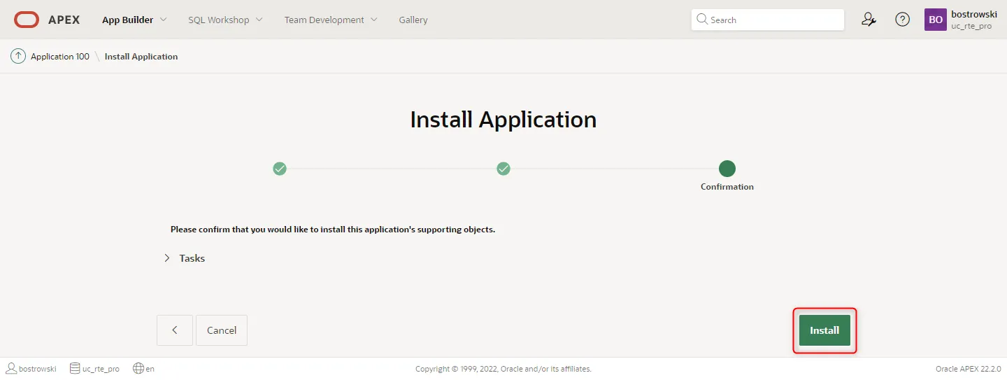Click the bostrowski user in status bar
Screen dimensions: 1007x380
coord(31,368)
